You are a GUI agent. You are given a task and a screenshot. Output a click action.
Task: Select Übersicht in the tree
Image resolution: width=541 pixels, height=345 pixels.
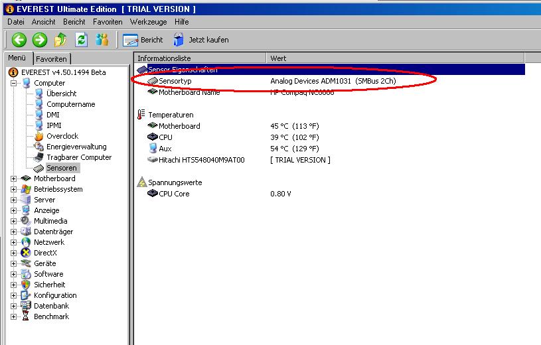pyautogui.click(x=62, y=94)
